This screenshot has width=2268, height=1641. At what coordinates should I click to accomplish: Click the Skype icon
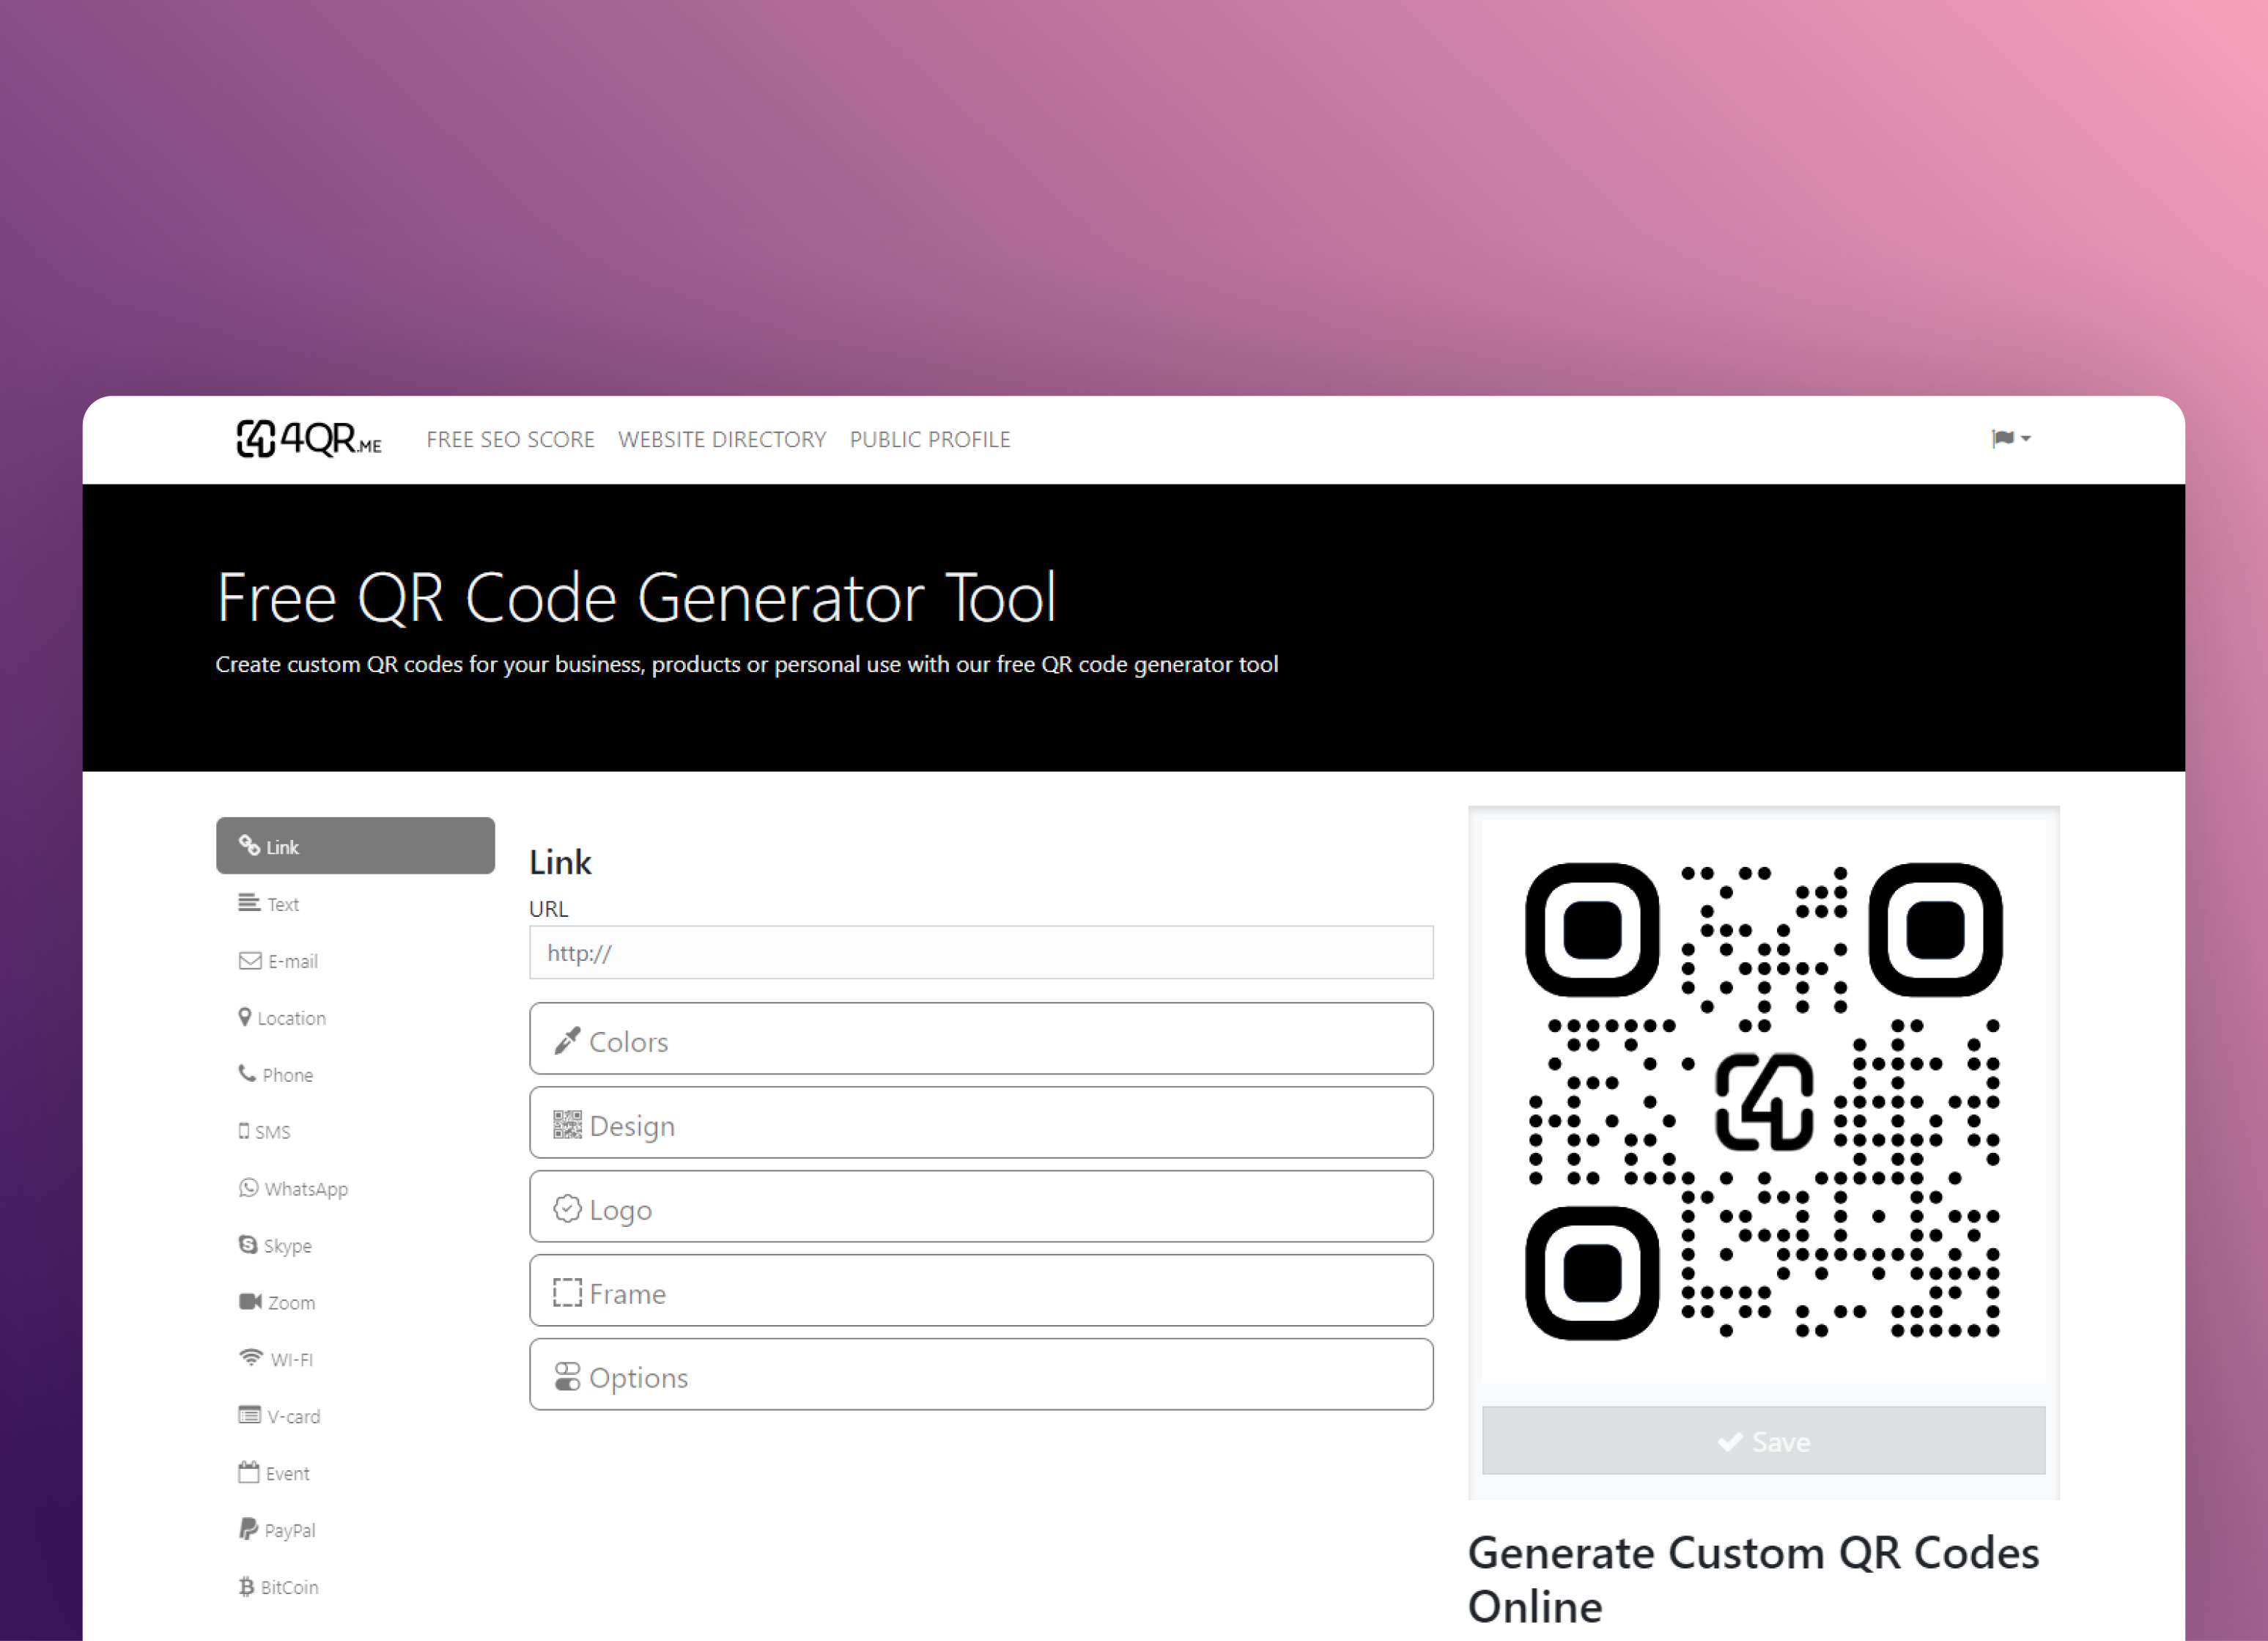pos(248,1245)
